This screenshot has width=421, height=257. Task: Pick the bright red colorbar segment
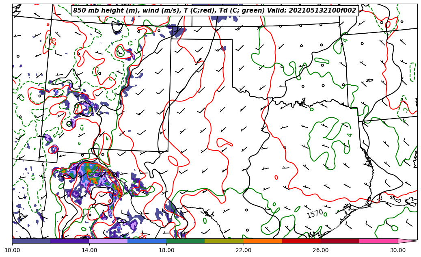301,241
